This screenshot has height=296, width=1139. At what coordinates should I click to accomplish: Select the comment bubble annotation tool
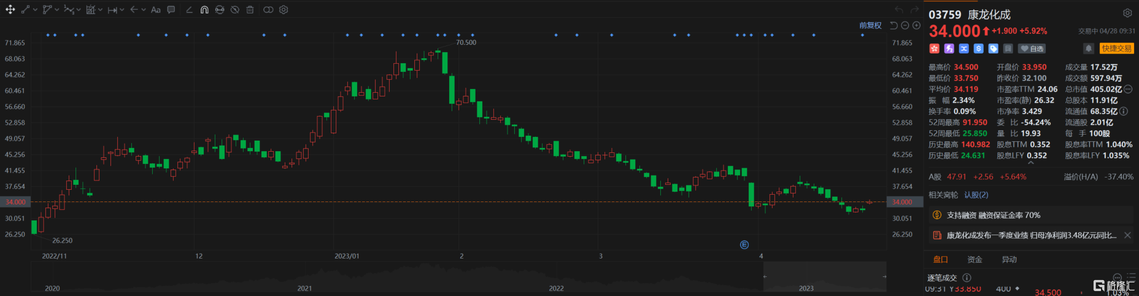[171, 10]
